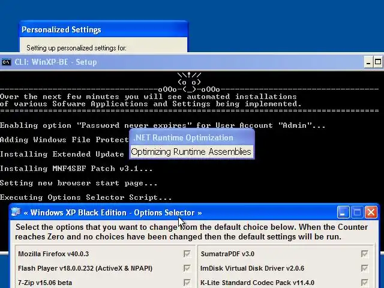The image size is (384, 288).
Task: Click the Adding Windows File Protect console line
Action: click(64, 140)
